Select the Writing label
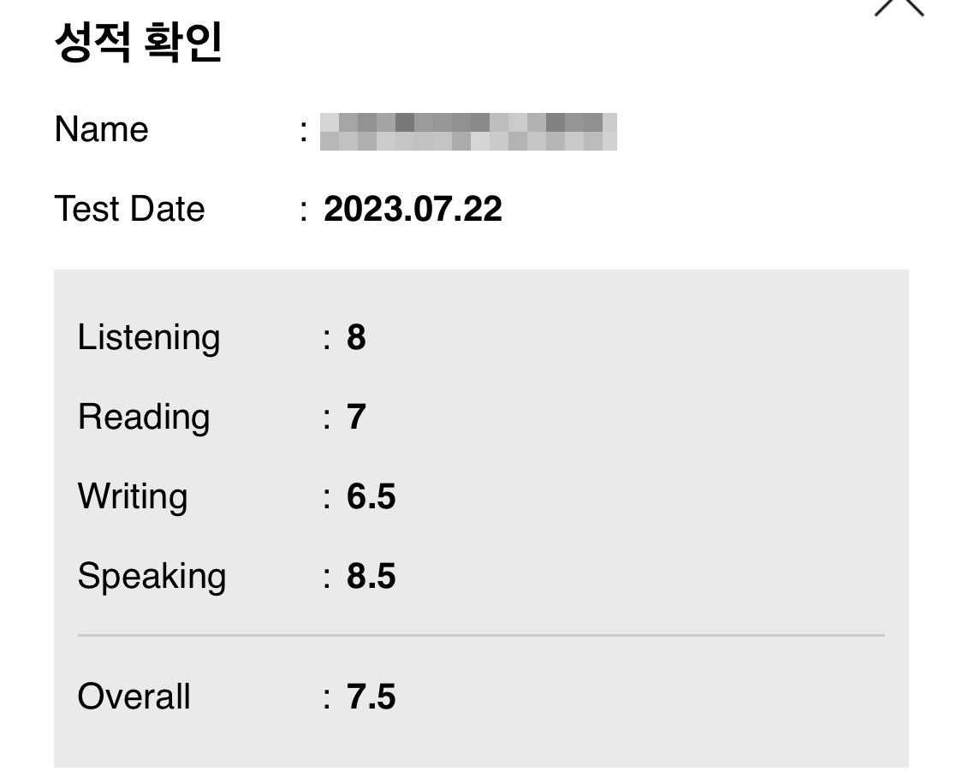Viewport: 963px width, 783px height. (133, 497)
